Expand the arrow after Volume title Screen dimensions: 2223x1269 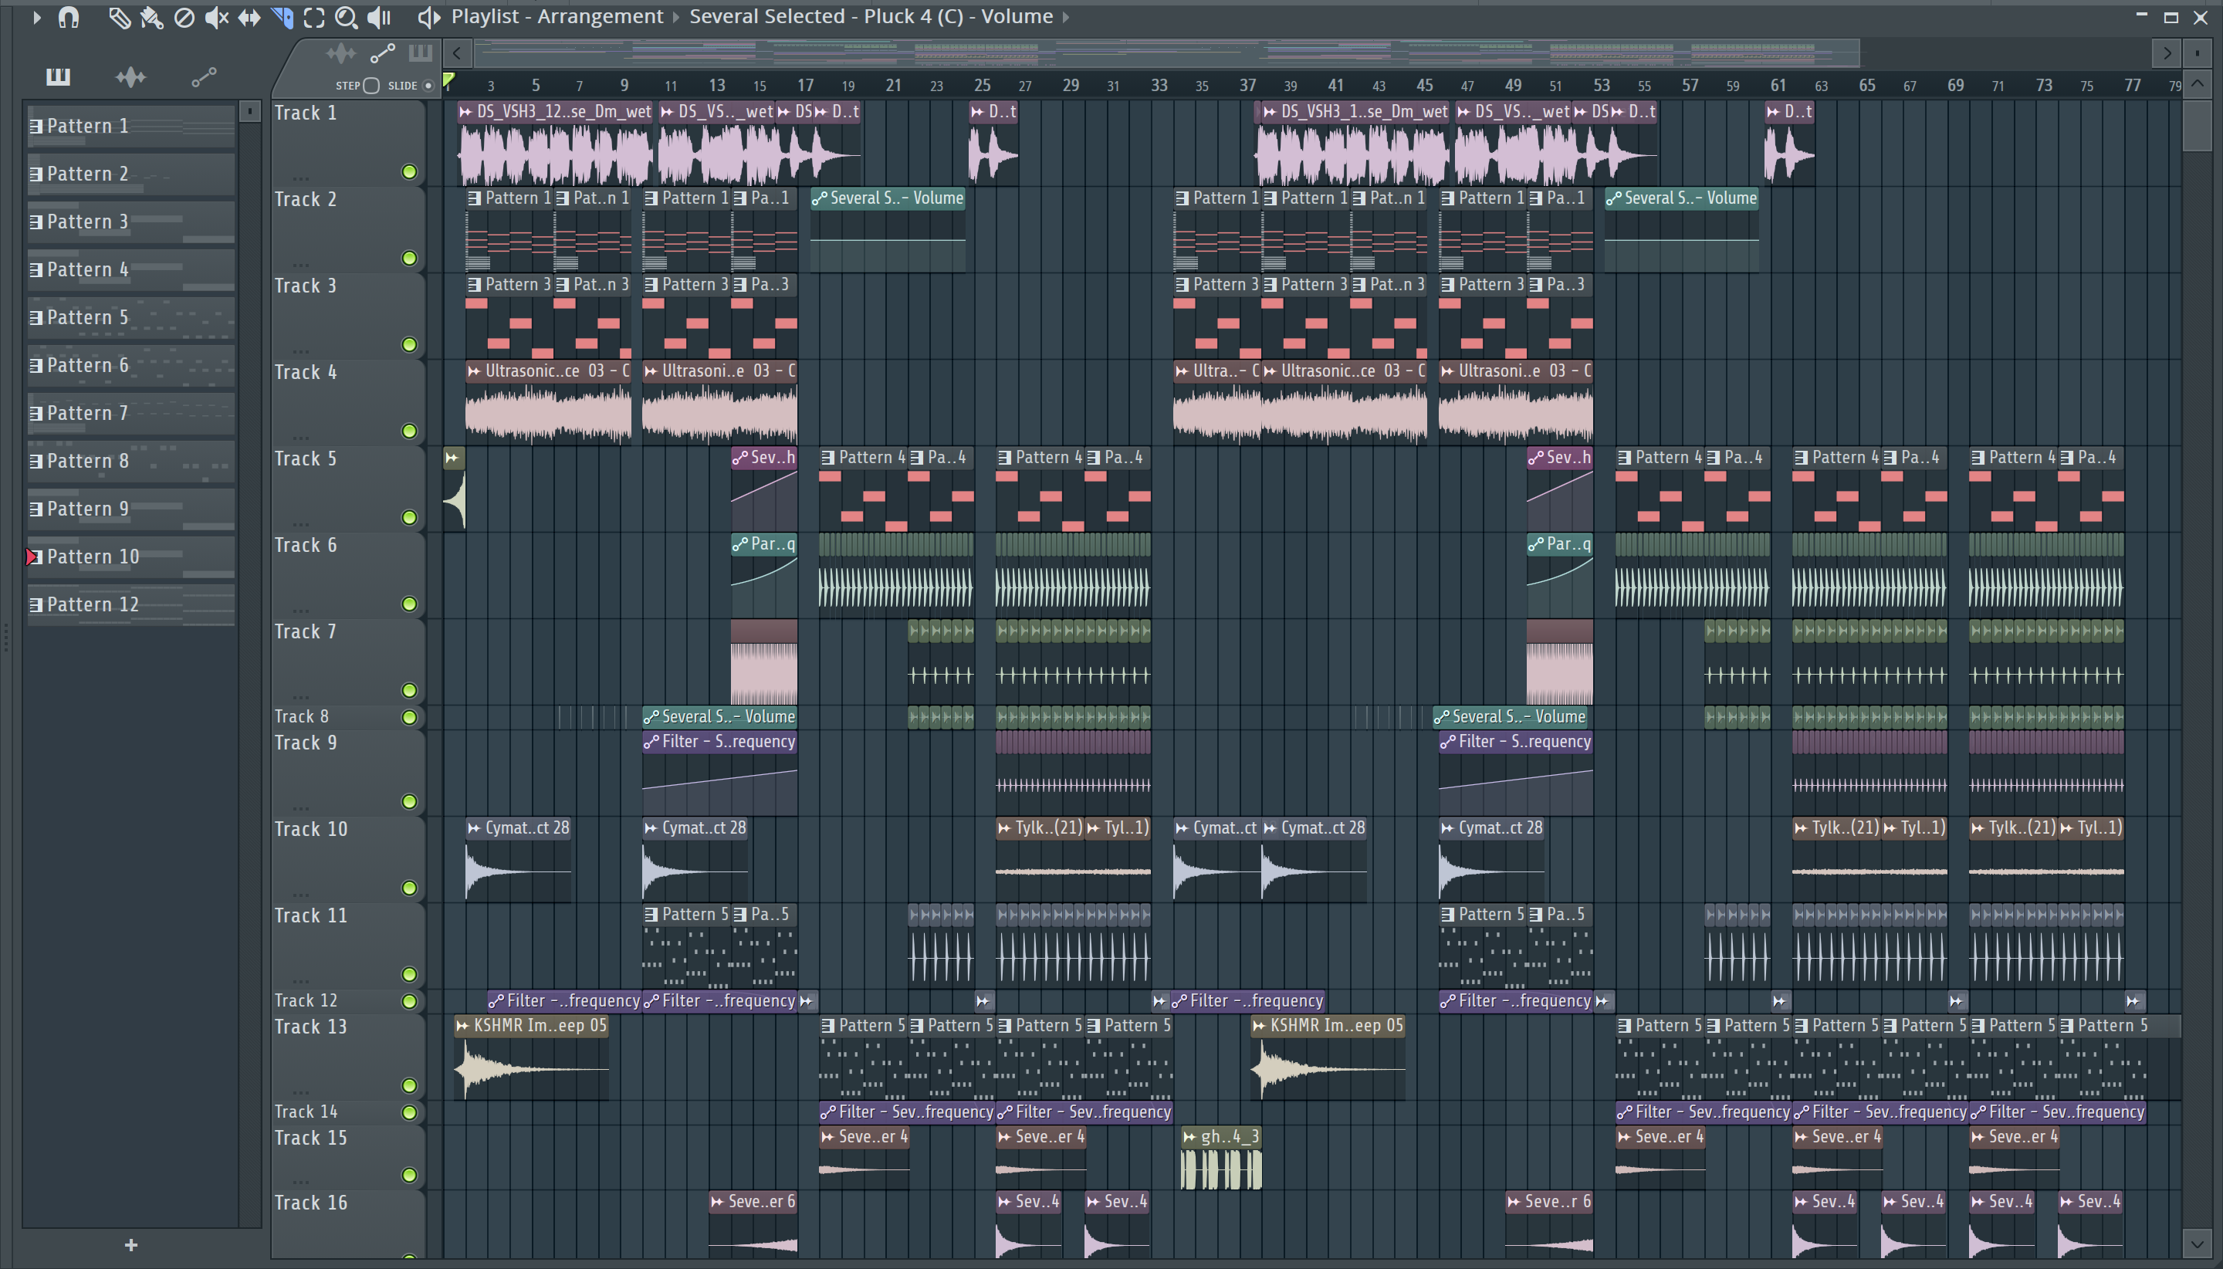pyautogui.click(x=1065, y=16)
